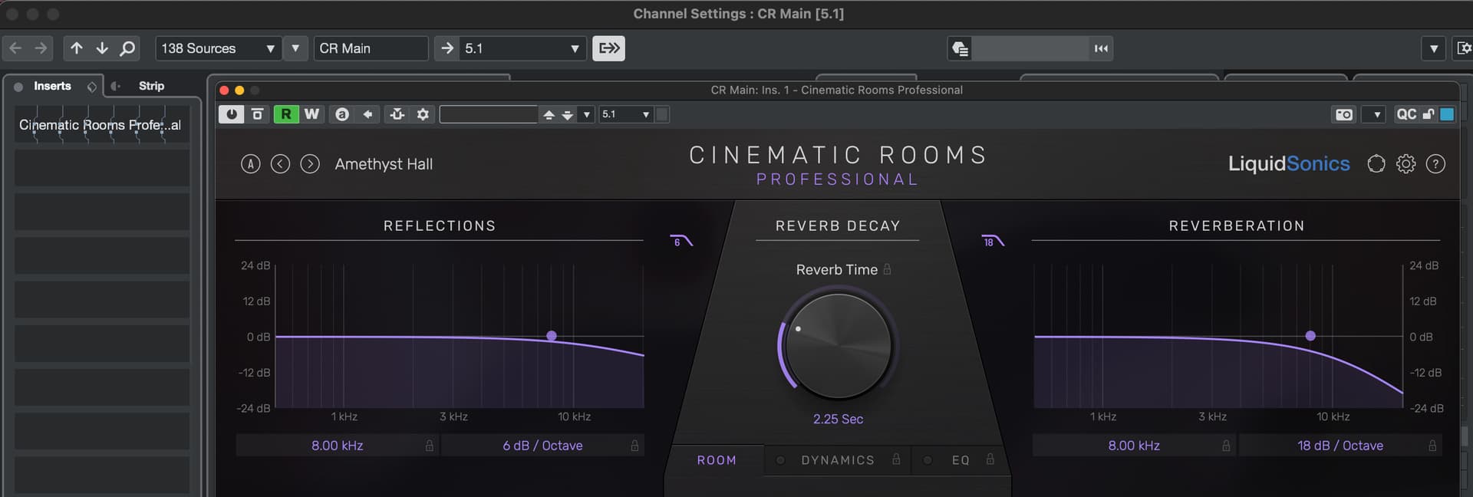
Task: Toggle the Inserts bypass circle indicator
Action: pos(18,87)
